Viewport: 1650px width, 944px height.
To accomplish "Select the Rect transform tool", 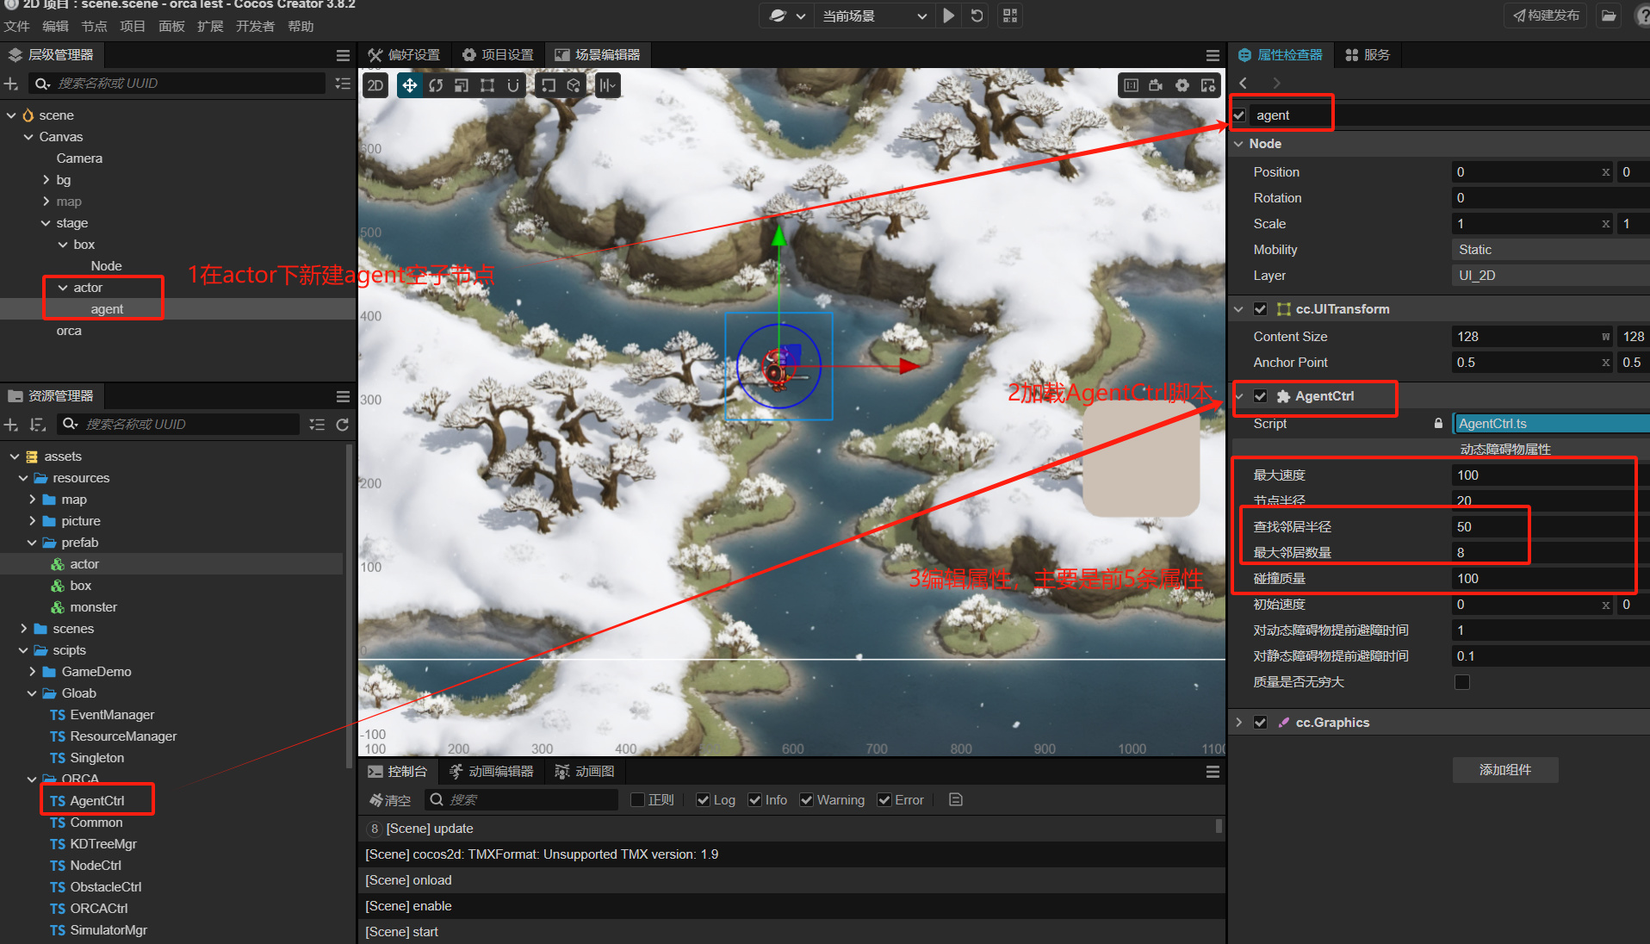I will pos(487,85).
